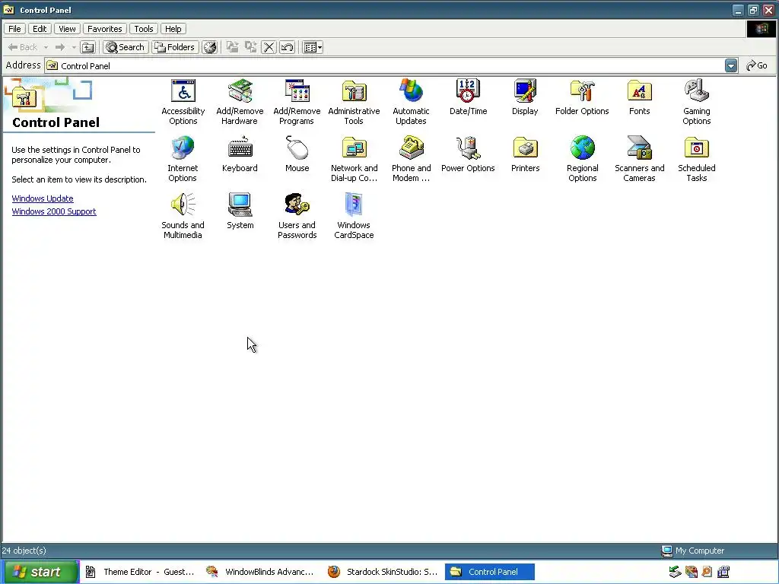Open Power Options icon

[468, 154]
